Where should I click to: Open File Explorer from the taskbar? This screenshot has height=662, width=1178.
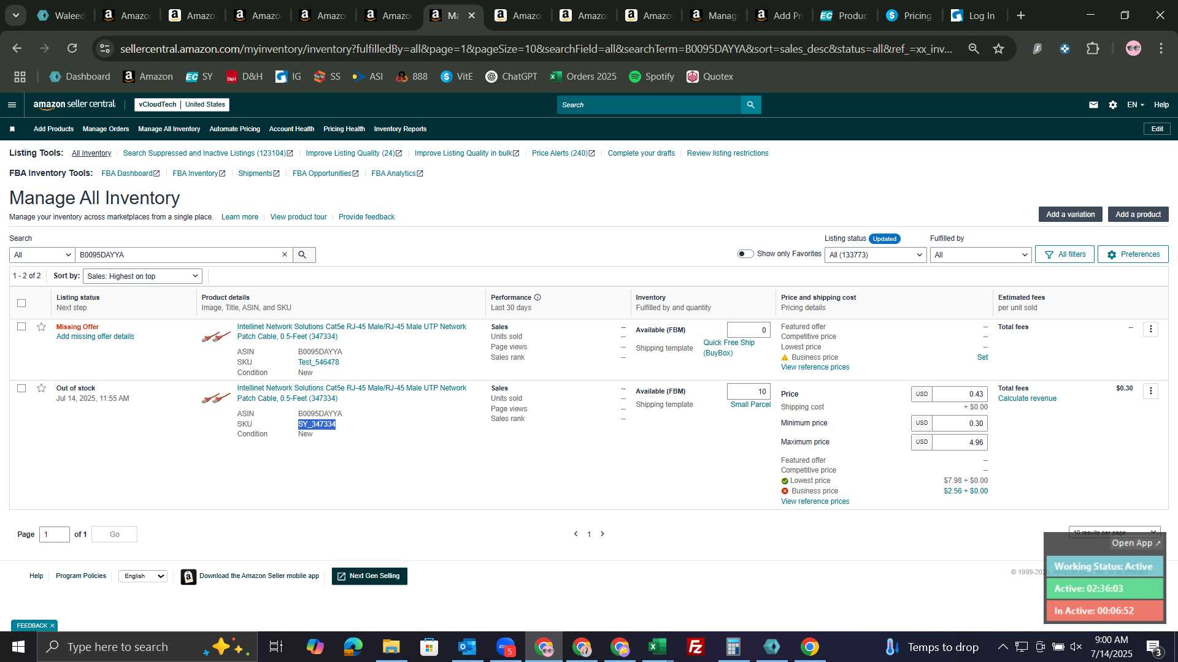(x=391, y=647)
